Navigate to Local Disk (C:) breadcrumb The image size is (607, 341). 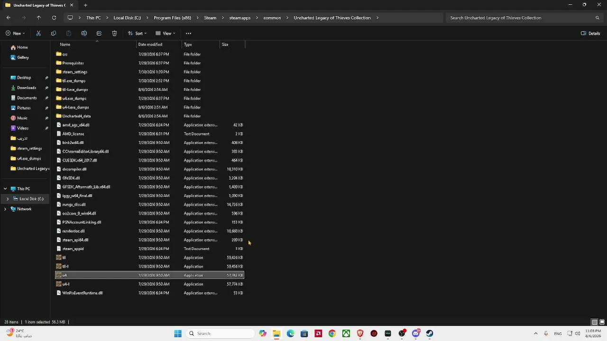click(x=127, y=18)
